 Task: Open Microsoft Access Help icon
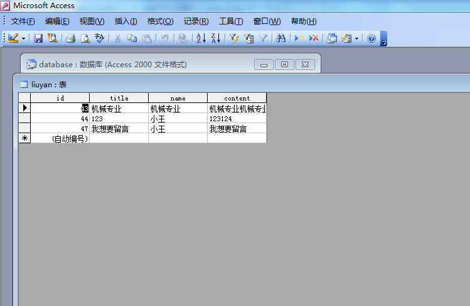[x=371, y=38]
